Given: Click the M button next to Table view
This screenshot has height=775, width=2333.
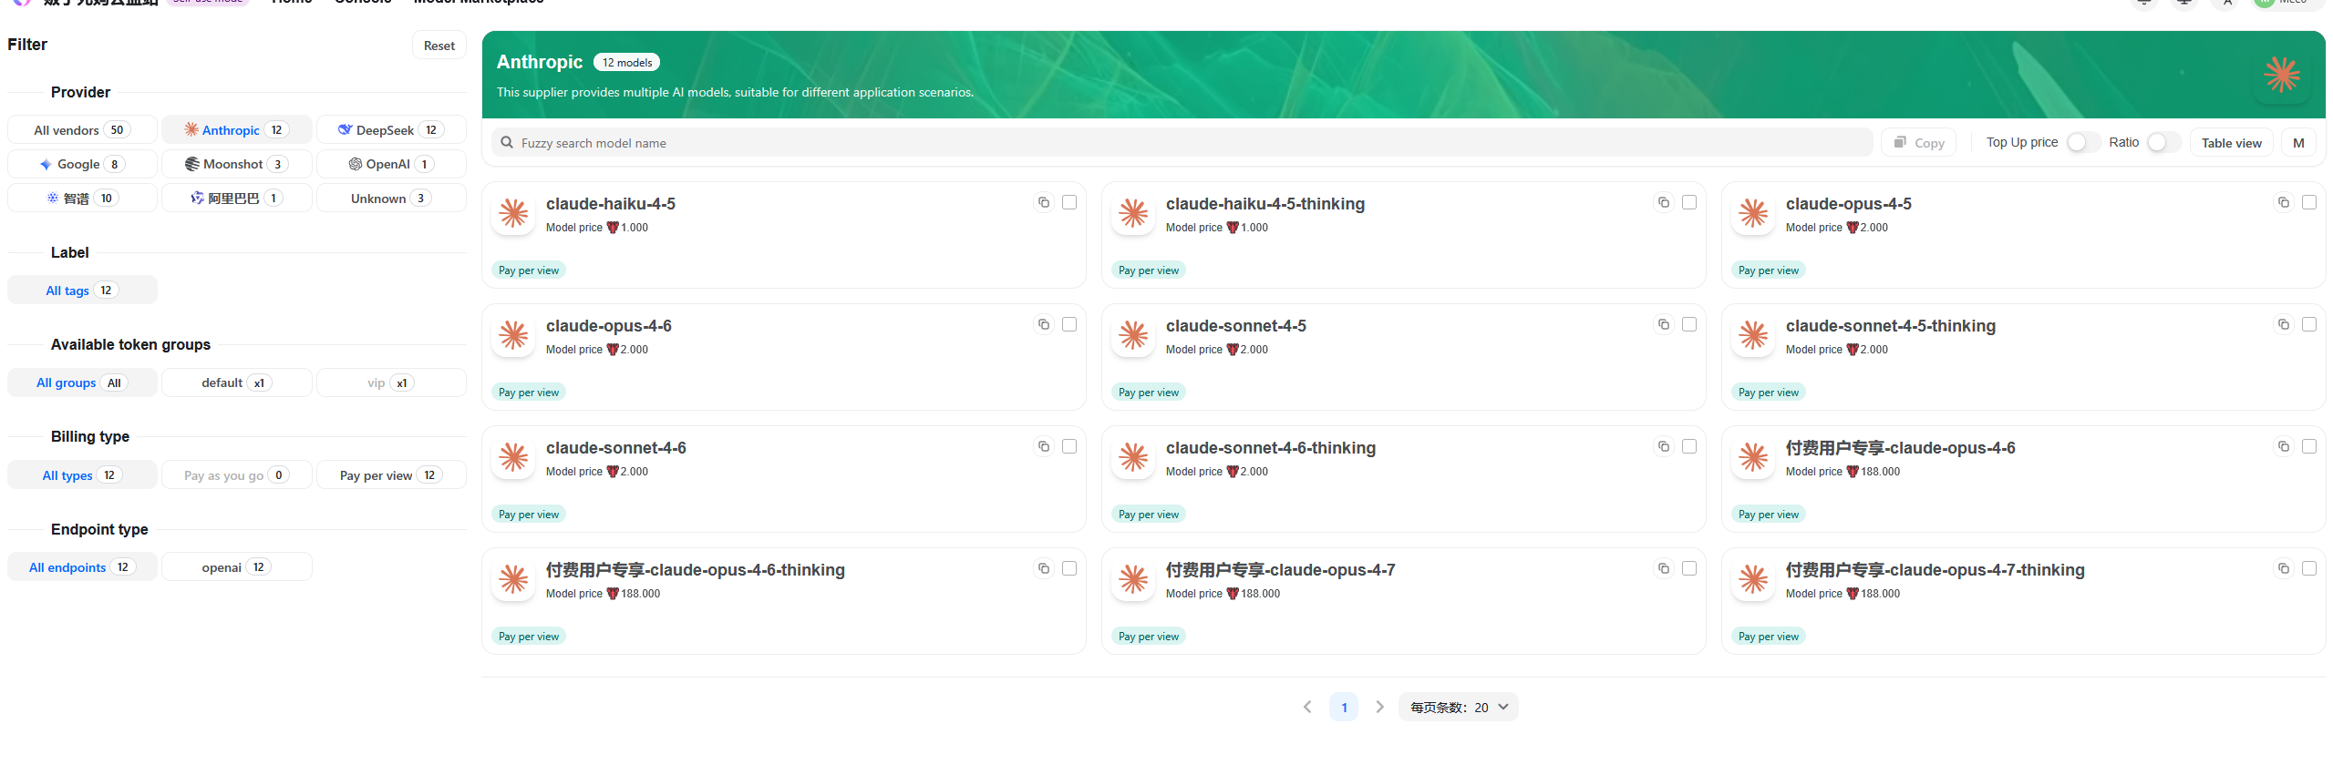Looking at the screenshot, I should pyautogui.click(x=2298, y=143).
